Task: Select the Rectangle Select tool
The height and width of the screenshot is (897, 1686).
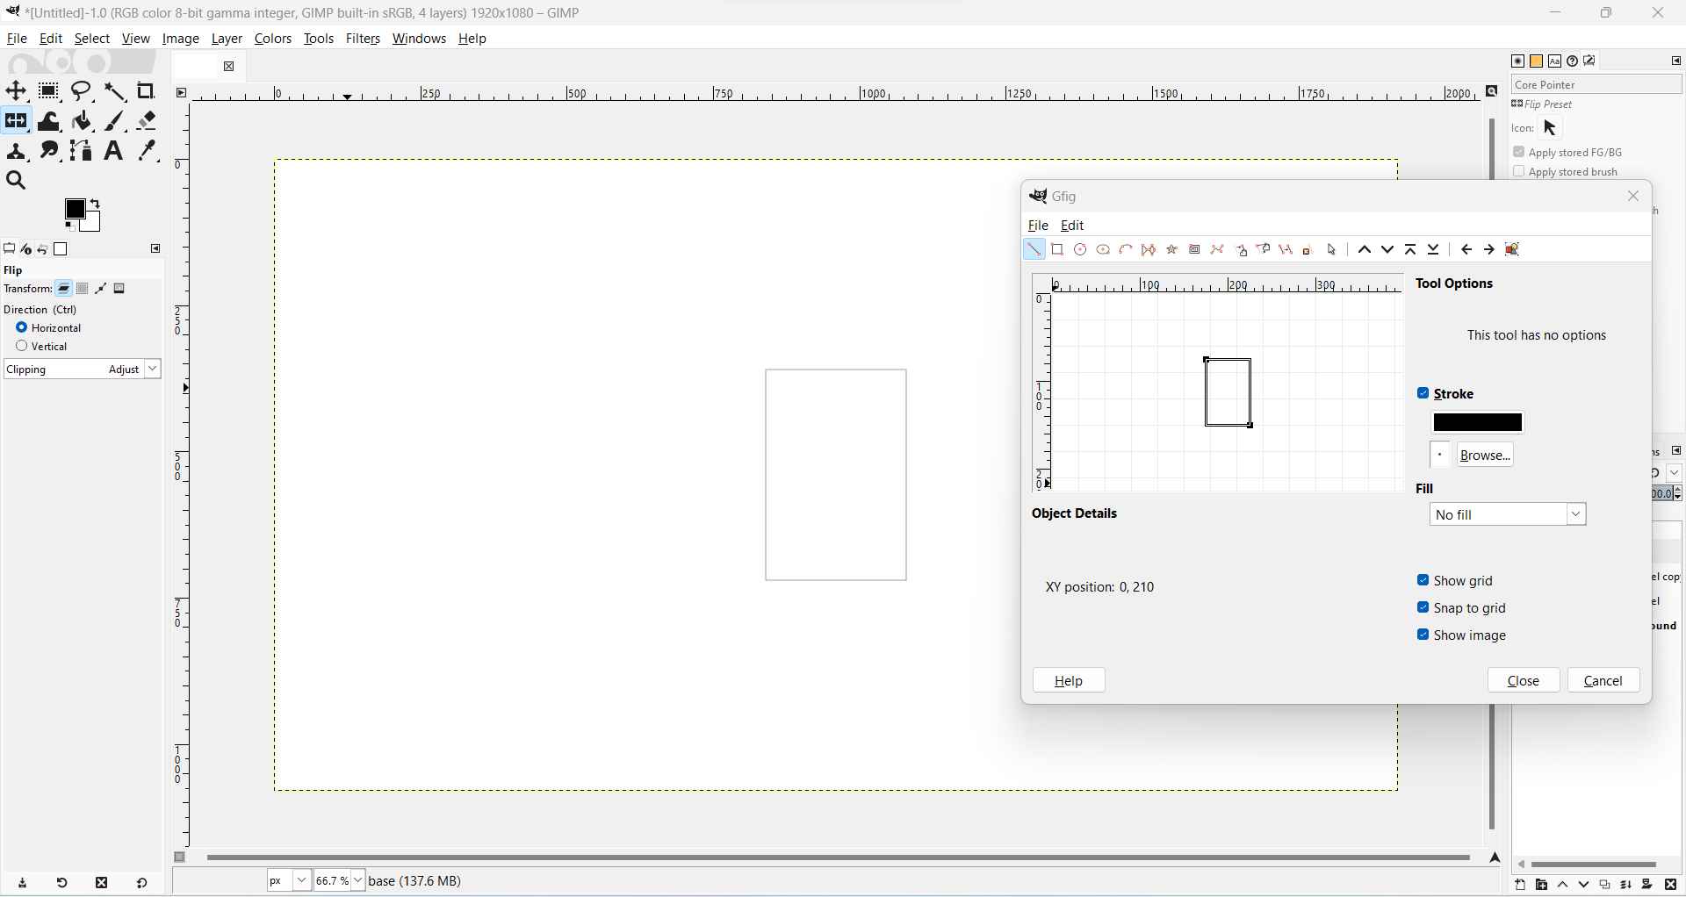Action: (49, 91)
